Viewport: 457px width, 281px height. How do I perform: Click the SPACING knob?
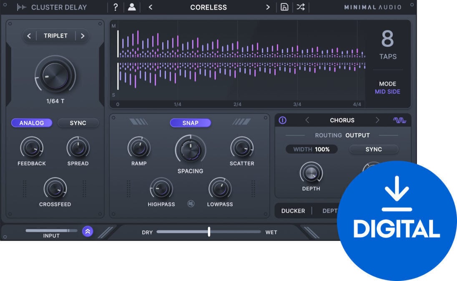pyautogui.click(x=190, y=150)
